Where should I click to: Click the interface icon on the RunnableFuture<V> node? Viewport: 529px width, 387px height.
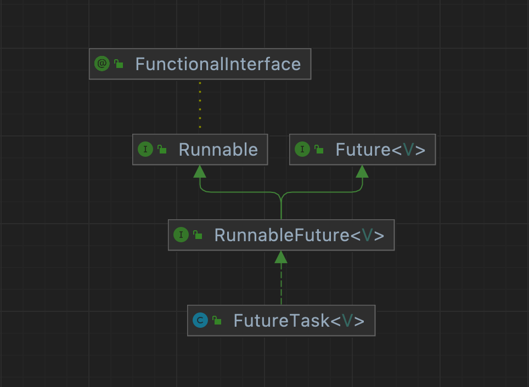point(181,235)
